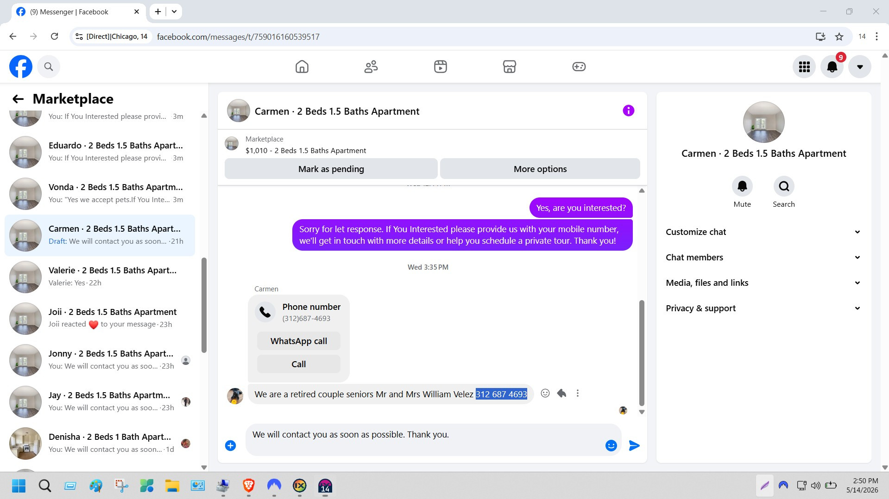Click the chat message scrollbar thumb
The width and height of the screenshot is (889, 499).
tap(642, 353)
